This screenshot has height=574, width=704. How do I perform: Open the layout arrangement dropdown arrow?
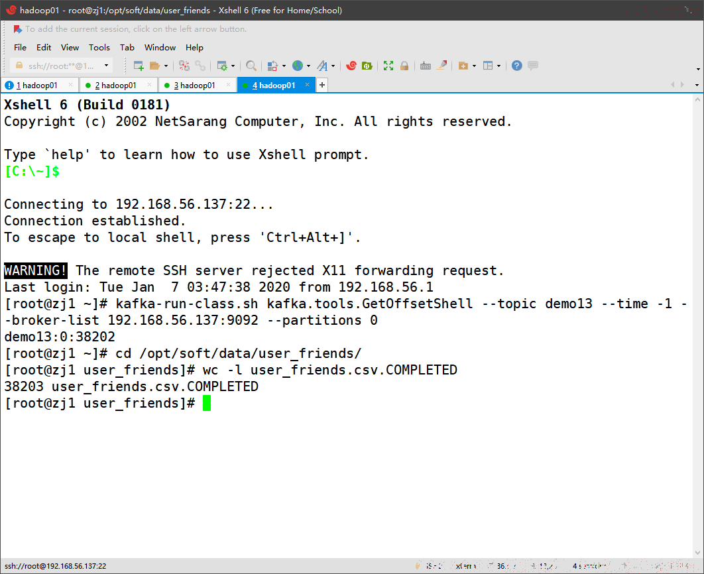(x=499, y=66)
